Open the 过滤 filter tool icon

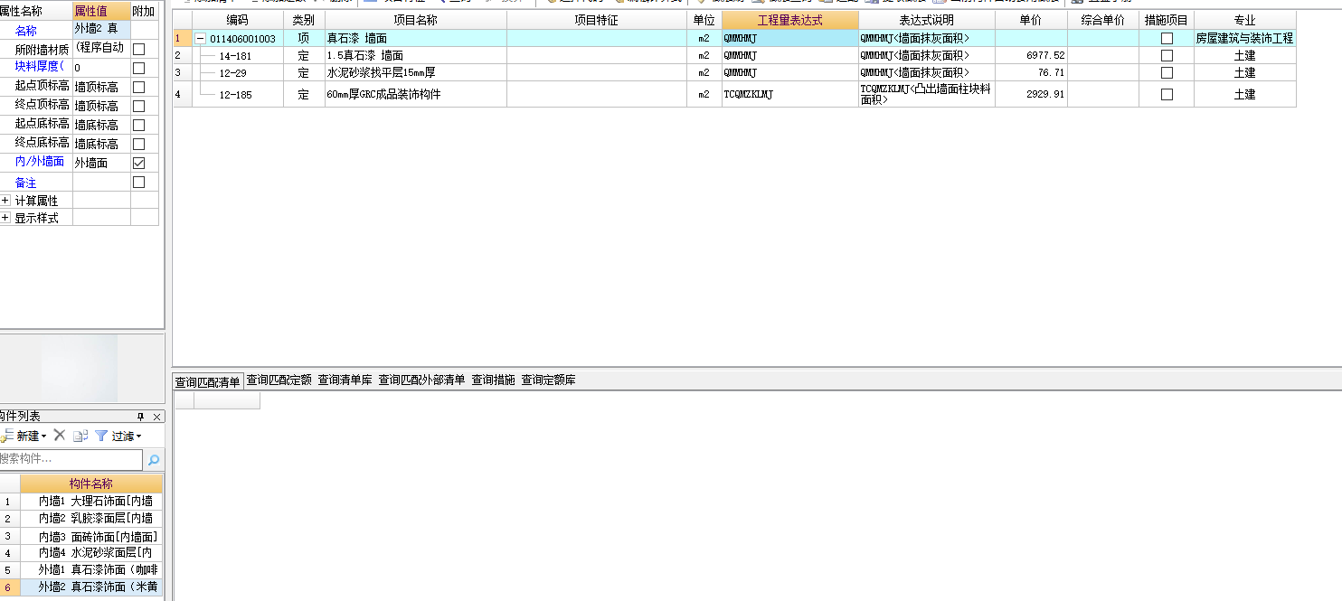[x=102, y=436]
